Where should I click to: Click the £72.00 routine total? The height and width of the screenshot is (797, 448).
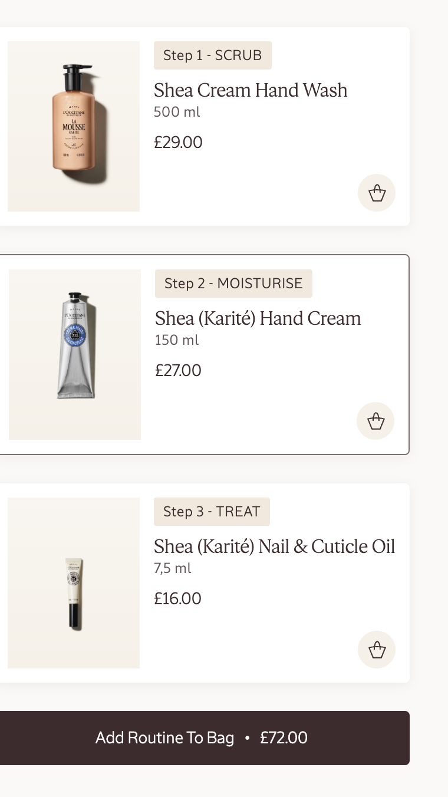[x=284, y=738]
